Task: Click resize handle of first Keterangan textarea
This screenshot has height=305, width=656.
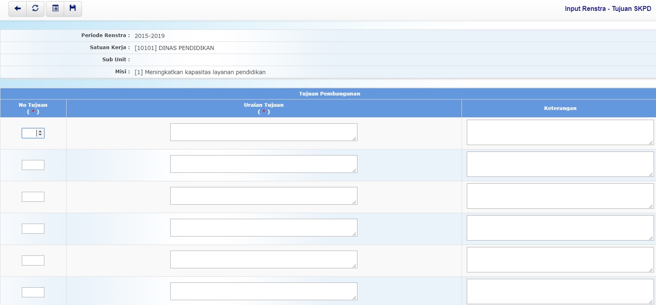Action: pos(651,142)
